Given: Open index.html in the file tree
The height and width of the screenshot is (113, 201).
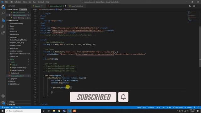Looking at the screenshot, I should click(x=15, y=73).
